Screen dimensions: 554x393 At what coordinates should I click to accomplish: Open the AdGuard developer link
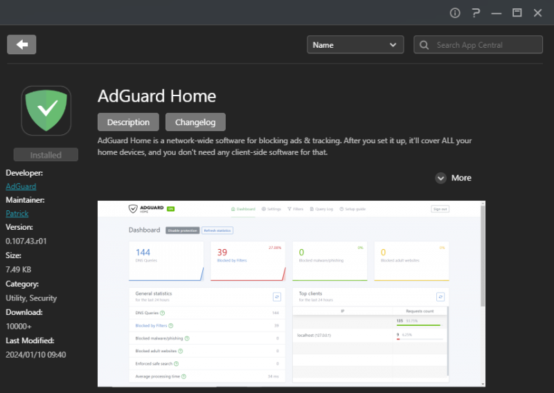coord(21,186)
